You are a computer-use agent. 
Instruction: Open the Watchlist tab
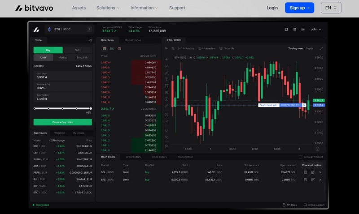coord(60,133)
